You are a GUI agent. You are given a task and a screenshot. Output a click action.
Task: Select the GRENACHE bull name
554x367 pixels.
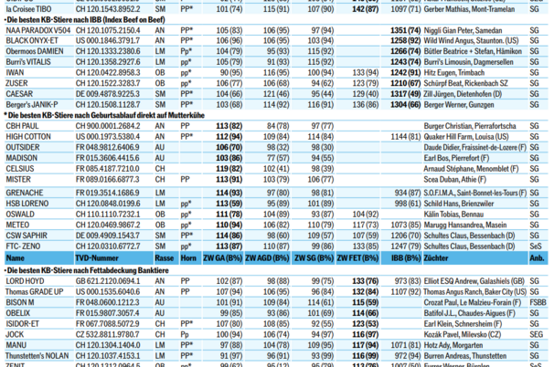click(x=25, y=193)
